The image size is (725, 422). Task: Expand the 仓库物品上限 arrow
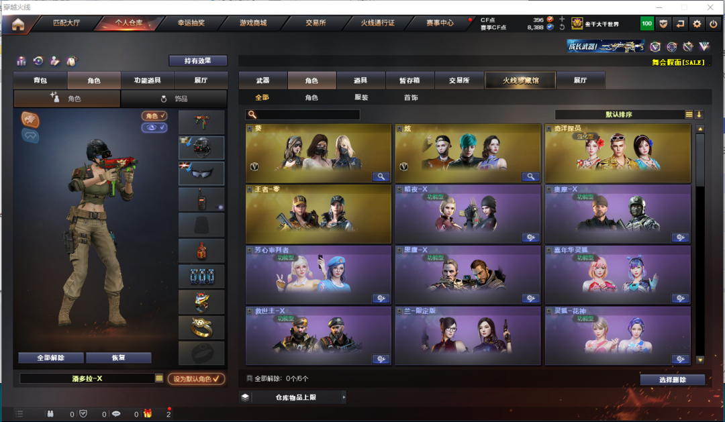[x=344, y=397]
